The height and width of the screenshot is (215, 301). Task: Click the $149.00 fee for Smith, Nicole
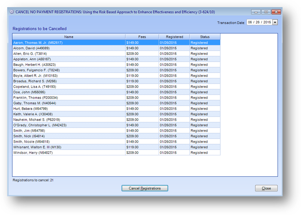[132, 142]
